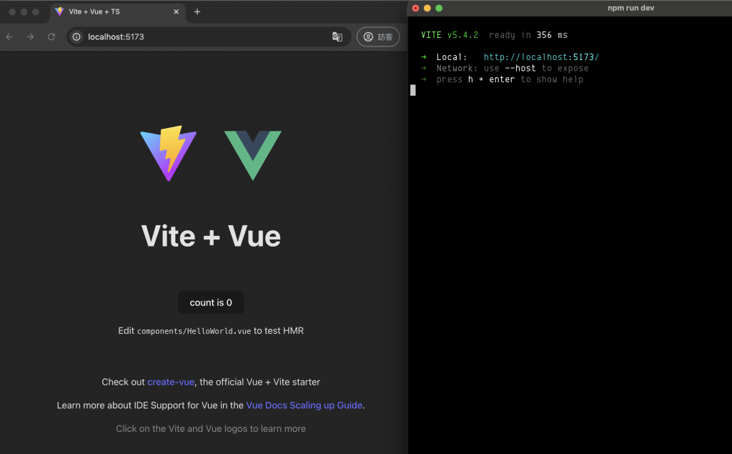Screen dimensions: 732x454
Task: Increment the count is 0 button
Action: pyautogui.click(x=211, y=302)
